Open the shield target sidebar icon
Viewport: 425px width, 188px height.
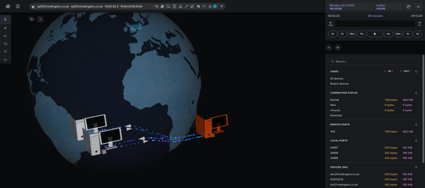(x=5, y=52)
